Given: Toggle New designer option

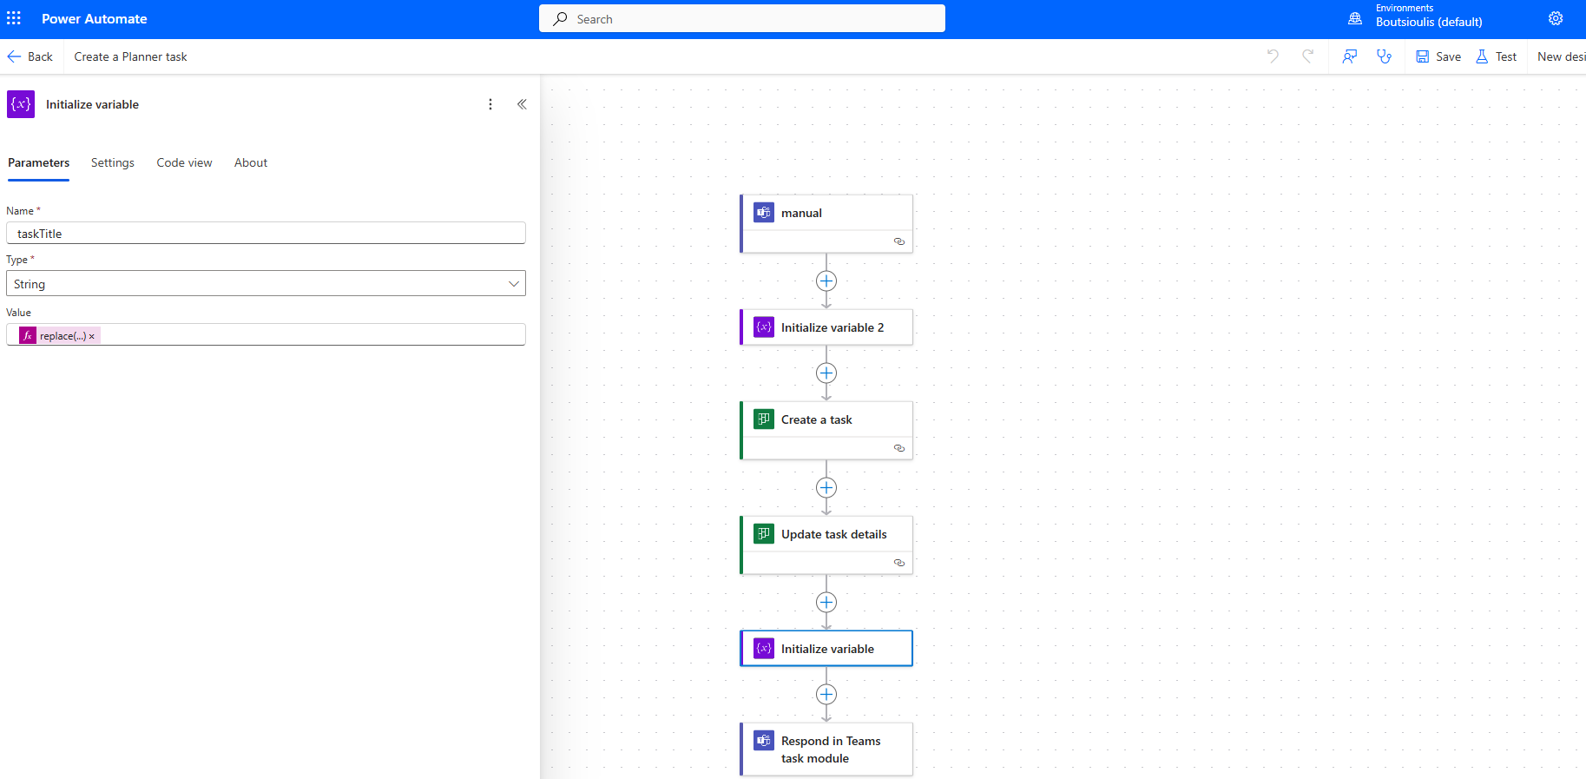Looking at the screenshot, I should 1561,56.
